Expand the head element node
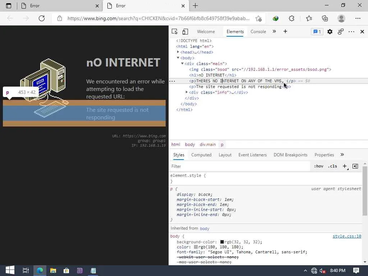368x276 pixels. [178, 52]
